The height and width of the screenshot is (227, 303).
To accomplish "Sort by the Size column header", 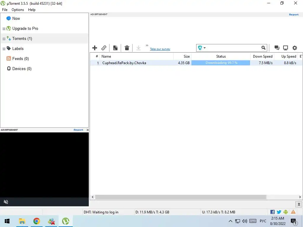I will (182, 56).
